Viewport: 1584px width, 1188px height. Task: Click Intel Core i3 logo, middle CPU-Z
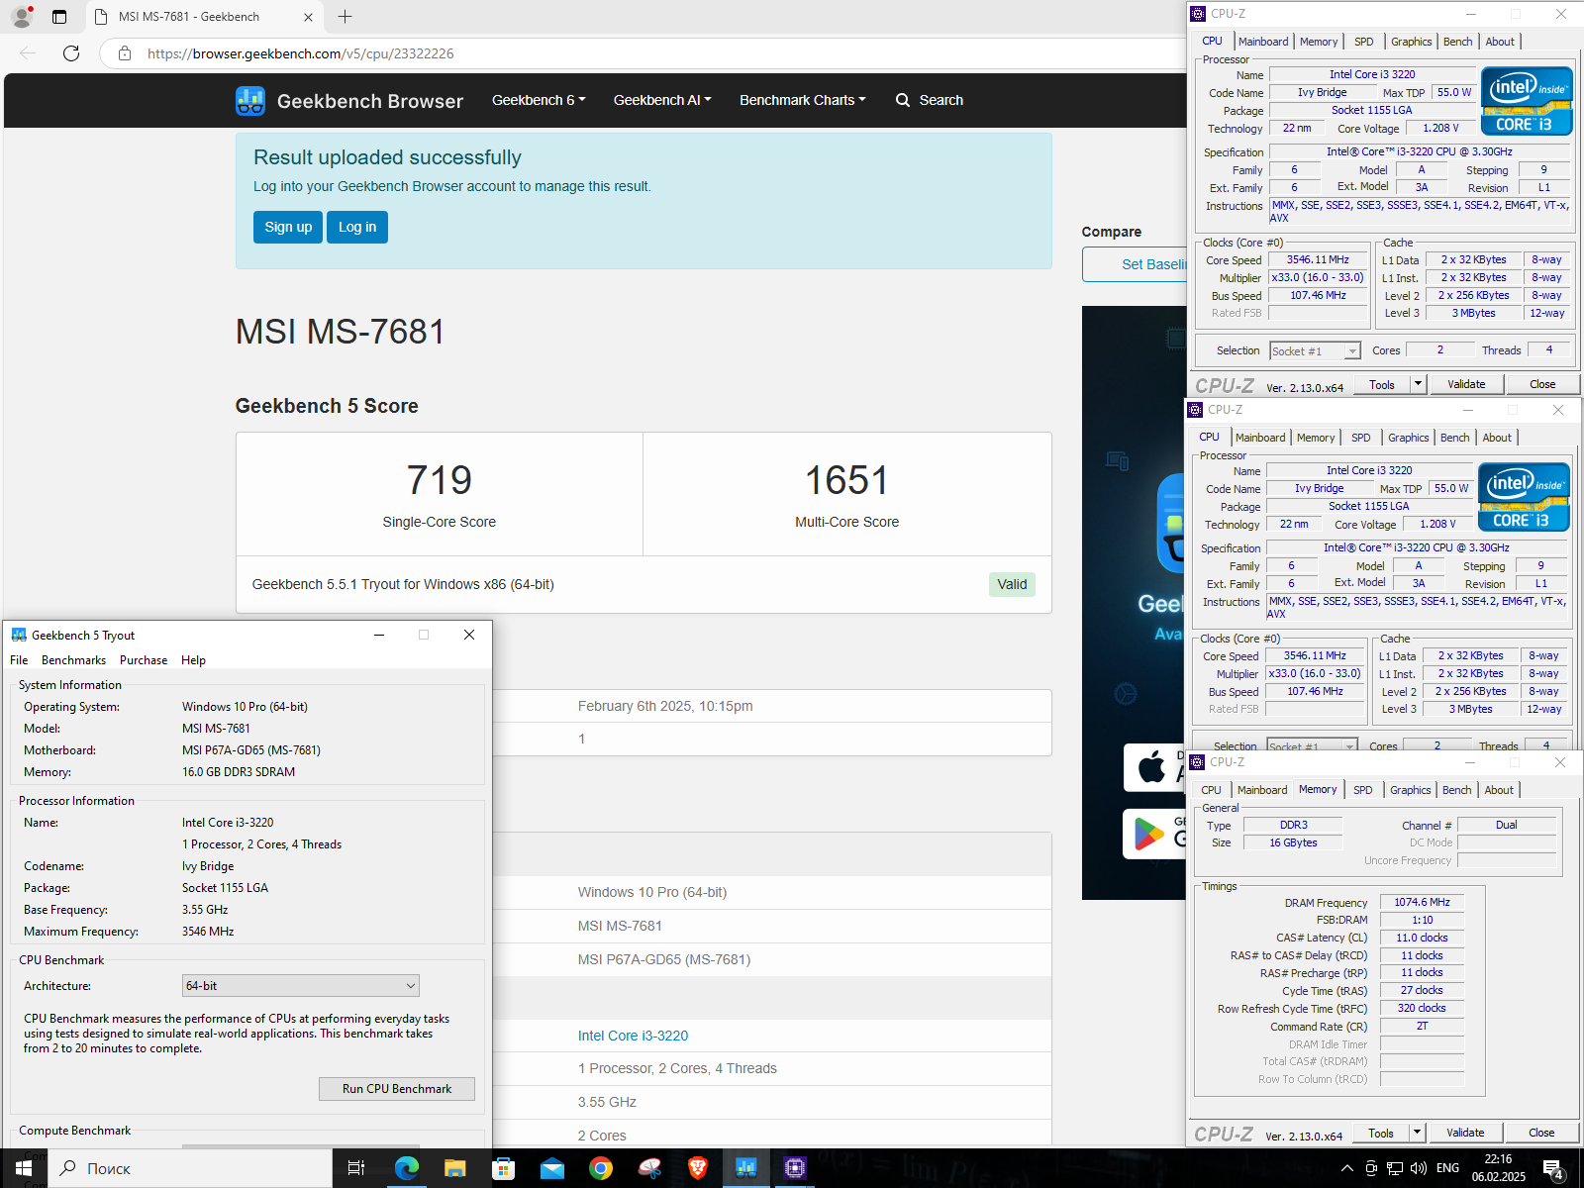1524,497
